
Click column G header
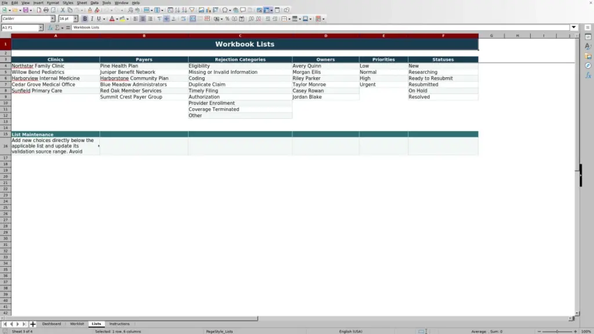[491, 35]
